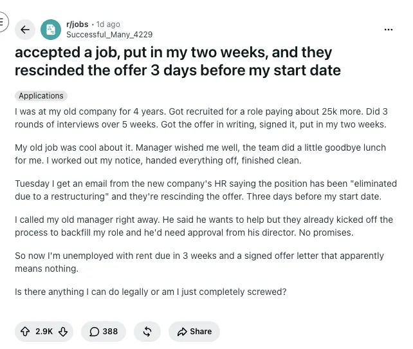Click the paragraph starting 'My old job was cool'
Screen dimensions: 413x349
200,154
